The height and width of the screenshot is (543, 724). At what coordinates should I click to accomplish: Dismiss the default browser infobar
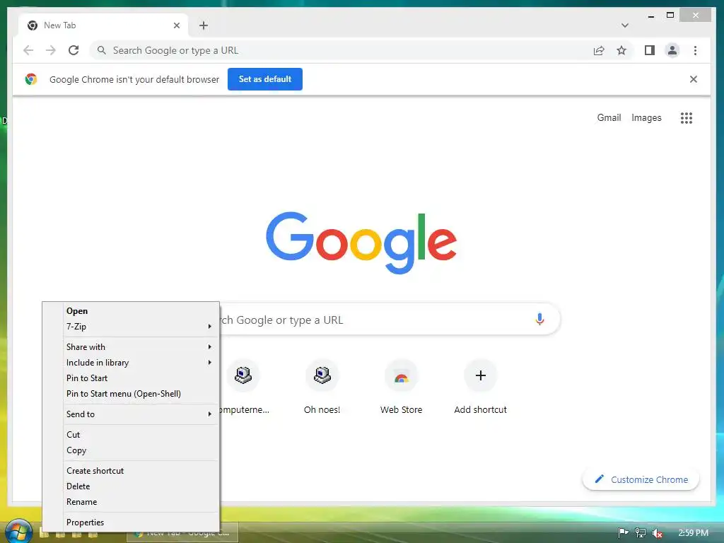(694, 79)
